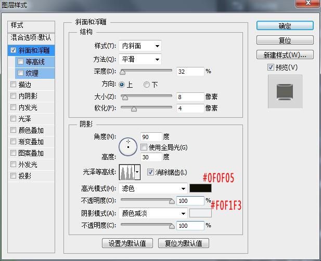Check the 外发光 effect box
The image size is (321, 261).
tap(13, 164)
